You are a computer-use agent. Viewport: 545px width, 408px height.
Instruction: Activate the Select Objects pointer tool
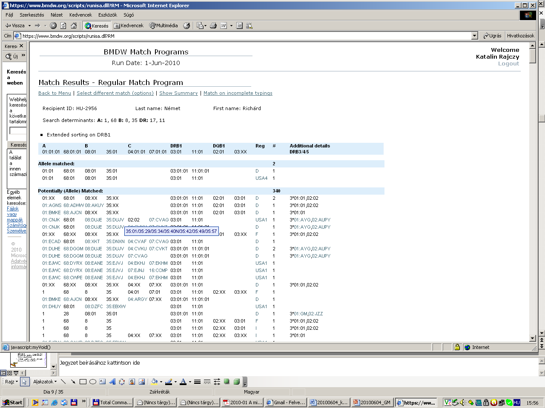[25, 382]
